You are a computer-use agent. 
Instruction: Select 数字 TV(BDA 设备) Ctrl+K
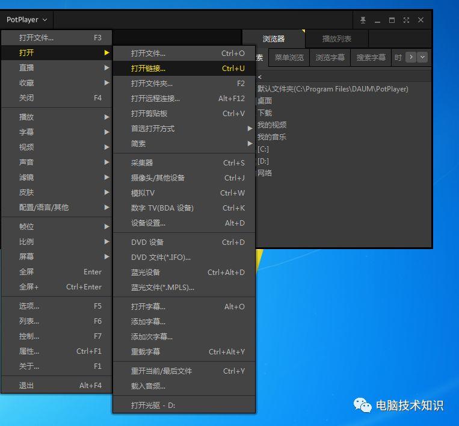pos(184,208)
